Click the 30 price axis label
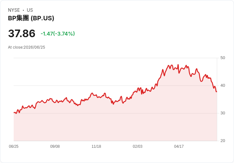The height and width of the screenshot is (163, 234). click(223, 113)
